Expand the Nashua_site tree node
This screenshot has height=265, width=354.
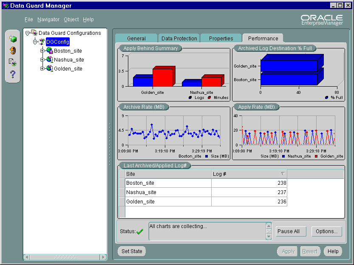(x=42, y=60)
